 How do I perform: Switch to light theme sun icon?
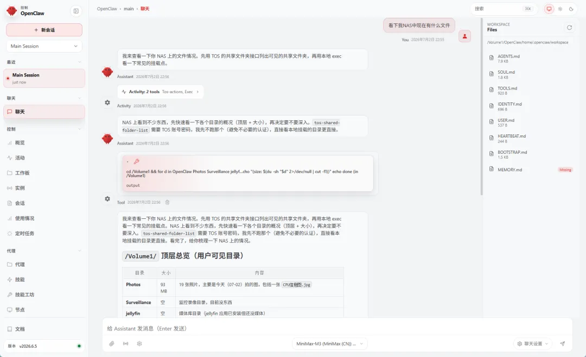560,9
